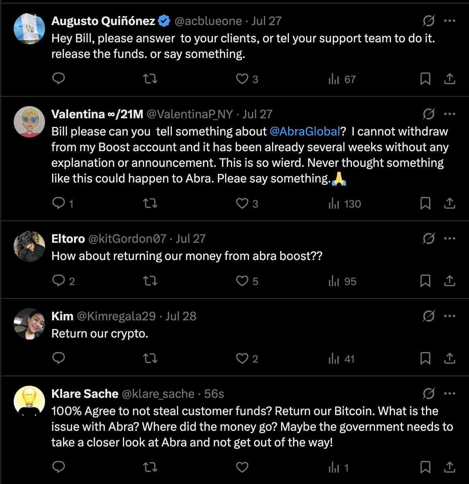Open more options on Klare Sache's tweet
The image size is (469, 484).
click(x=449, y=394)
